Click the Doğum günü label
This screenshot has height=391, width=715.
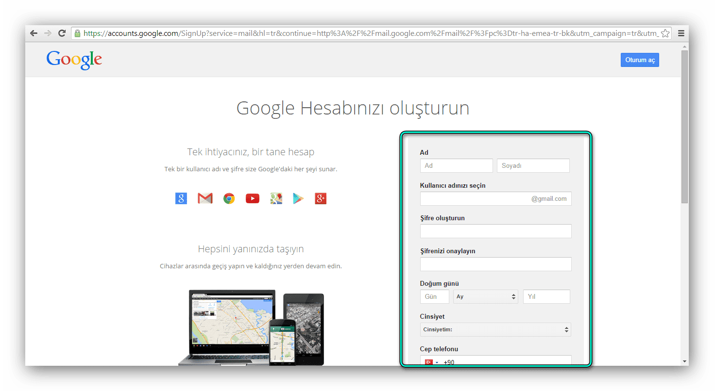pyautogui.click(x=440, y=284)
